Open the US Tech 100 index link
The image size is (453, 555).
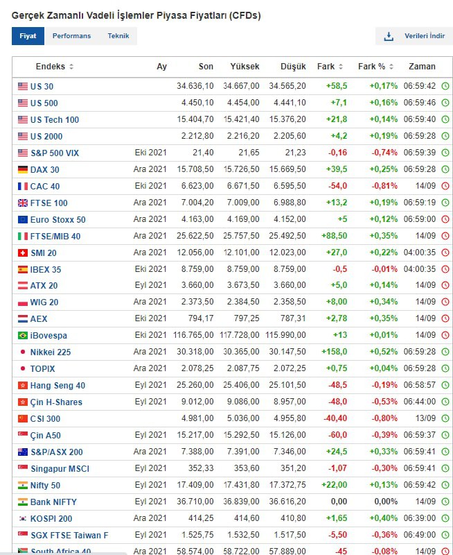(55, 119)
